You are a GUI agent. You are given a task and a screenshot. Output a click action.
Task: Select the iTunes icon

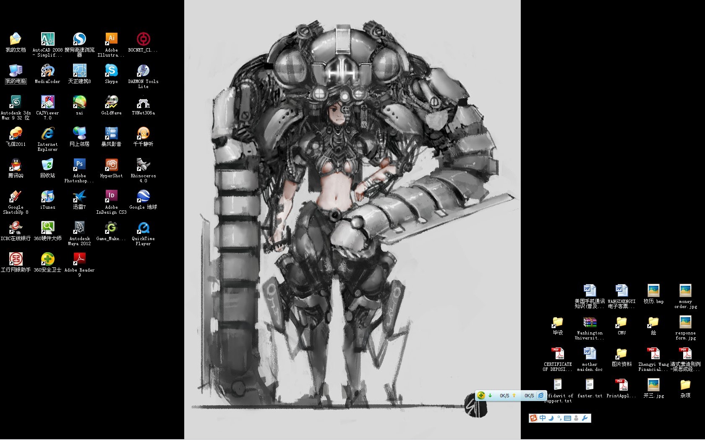click(47, 199)
